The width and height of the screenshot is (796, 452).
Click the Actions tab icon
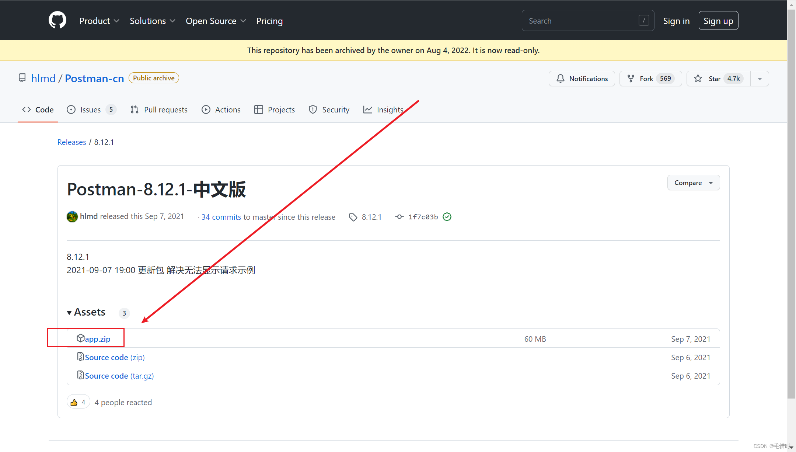207,109
